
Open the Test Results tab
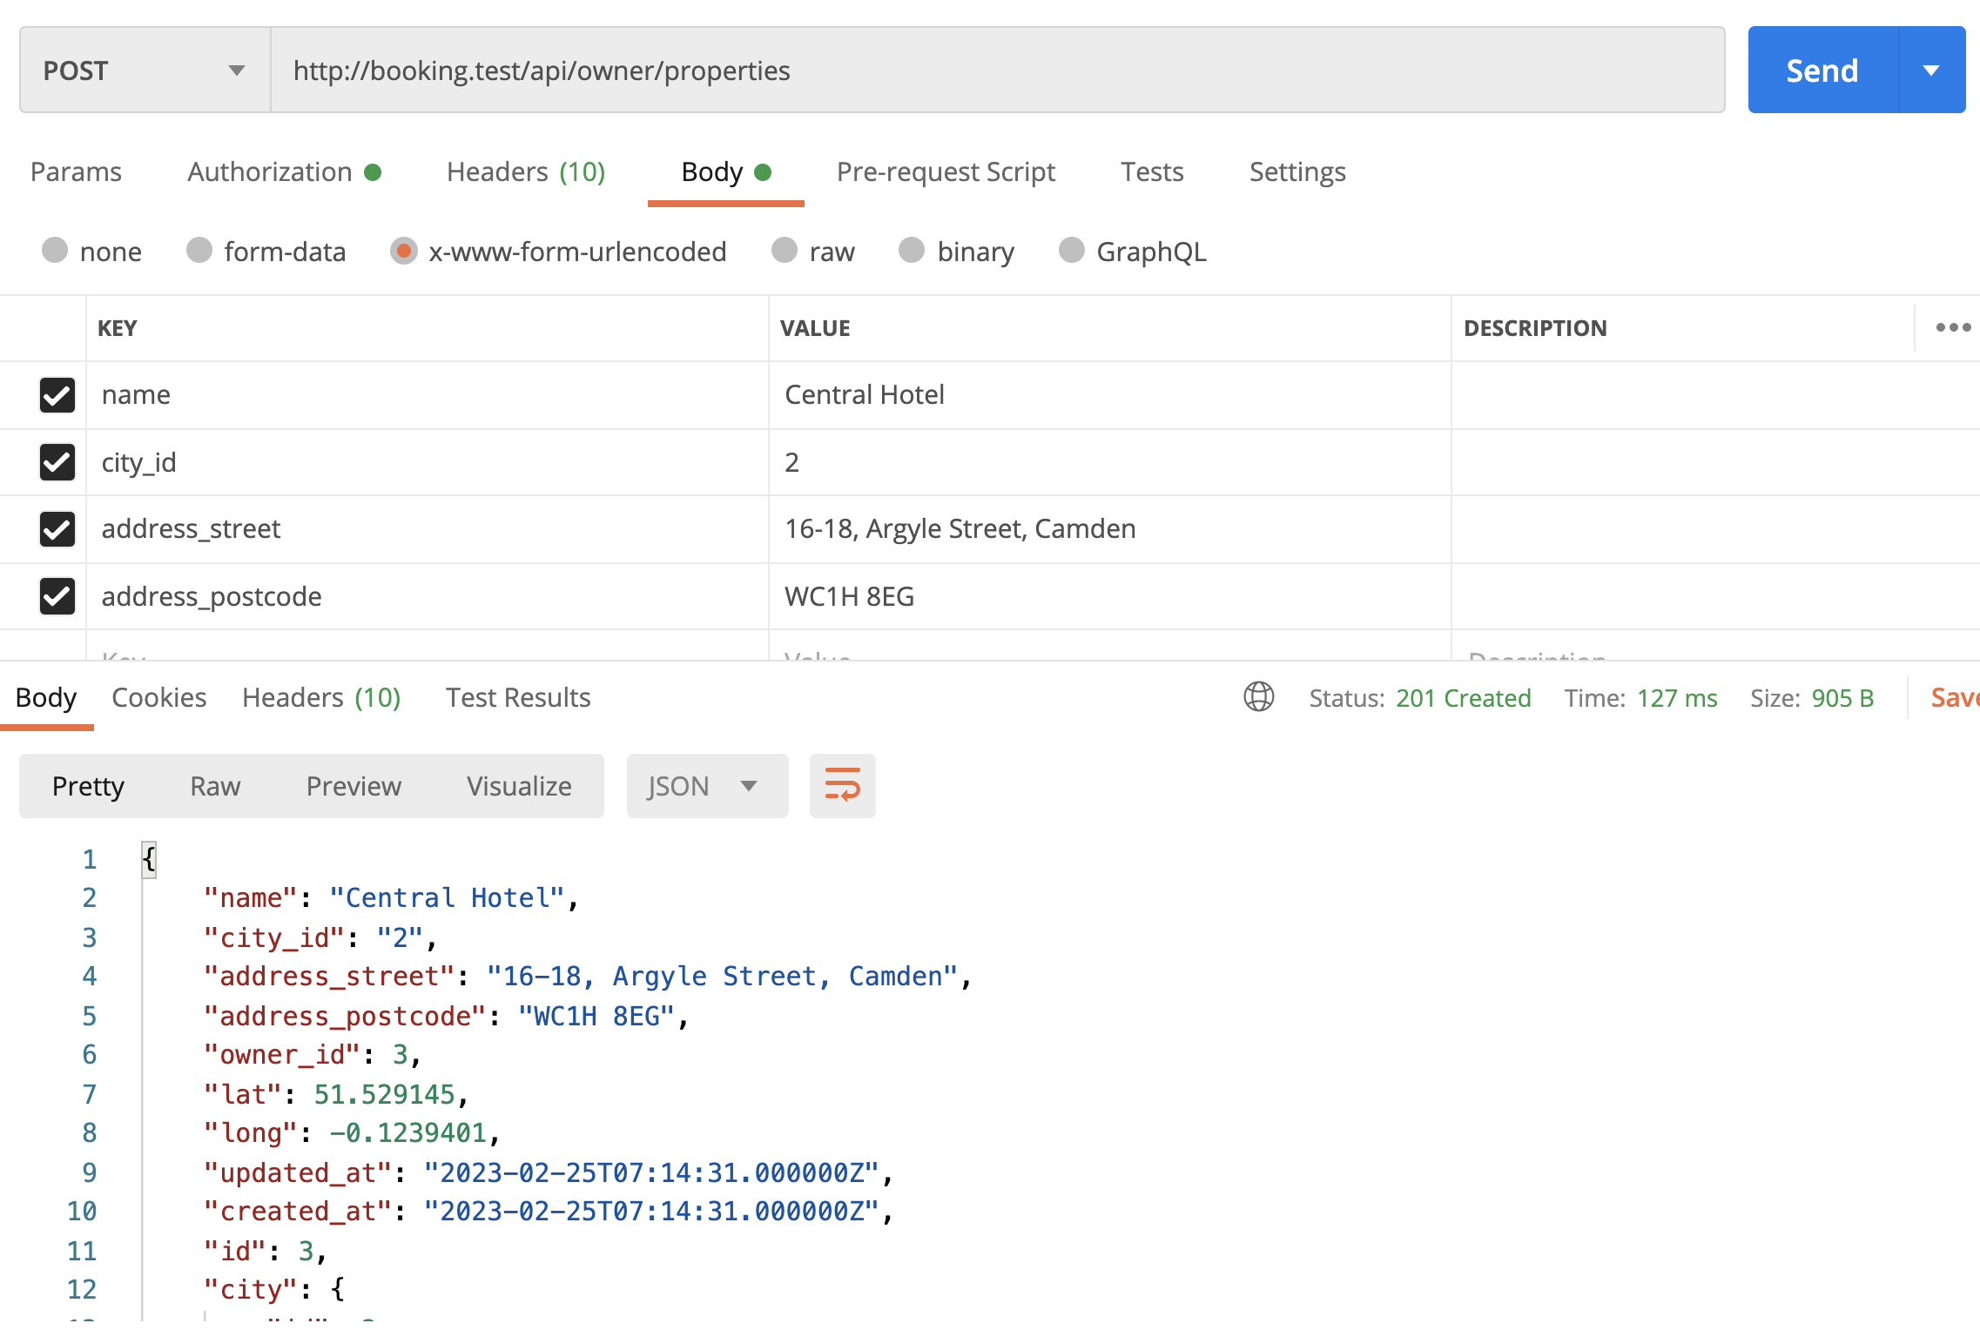tap(518, 697)
